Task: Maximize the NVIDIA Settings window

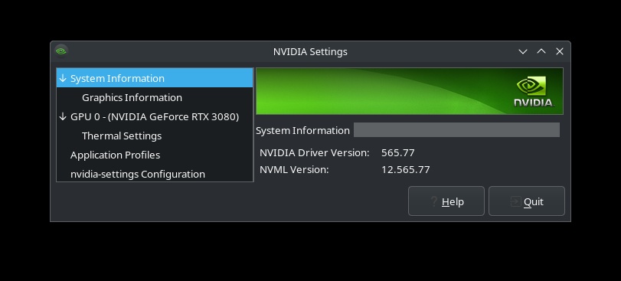Action: point(541,51)
